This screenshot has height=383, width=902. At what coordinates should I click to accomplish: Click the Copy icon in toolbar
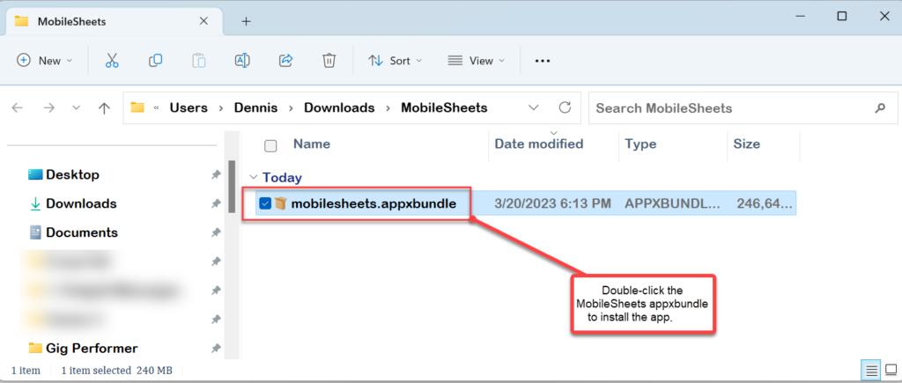[155, 61]
